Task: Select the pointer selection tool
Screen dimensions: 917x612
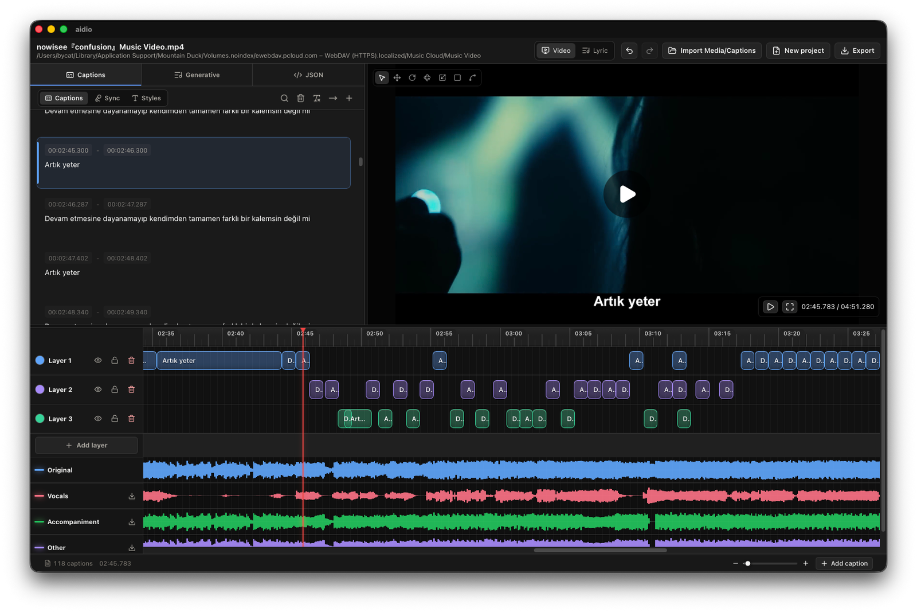Action: 382,78
